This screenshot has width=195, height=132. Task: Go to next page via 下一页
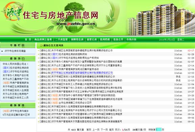pyautogui.click(x=104, y=130)
